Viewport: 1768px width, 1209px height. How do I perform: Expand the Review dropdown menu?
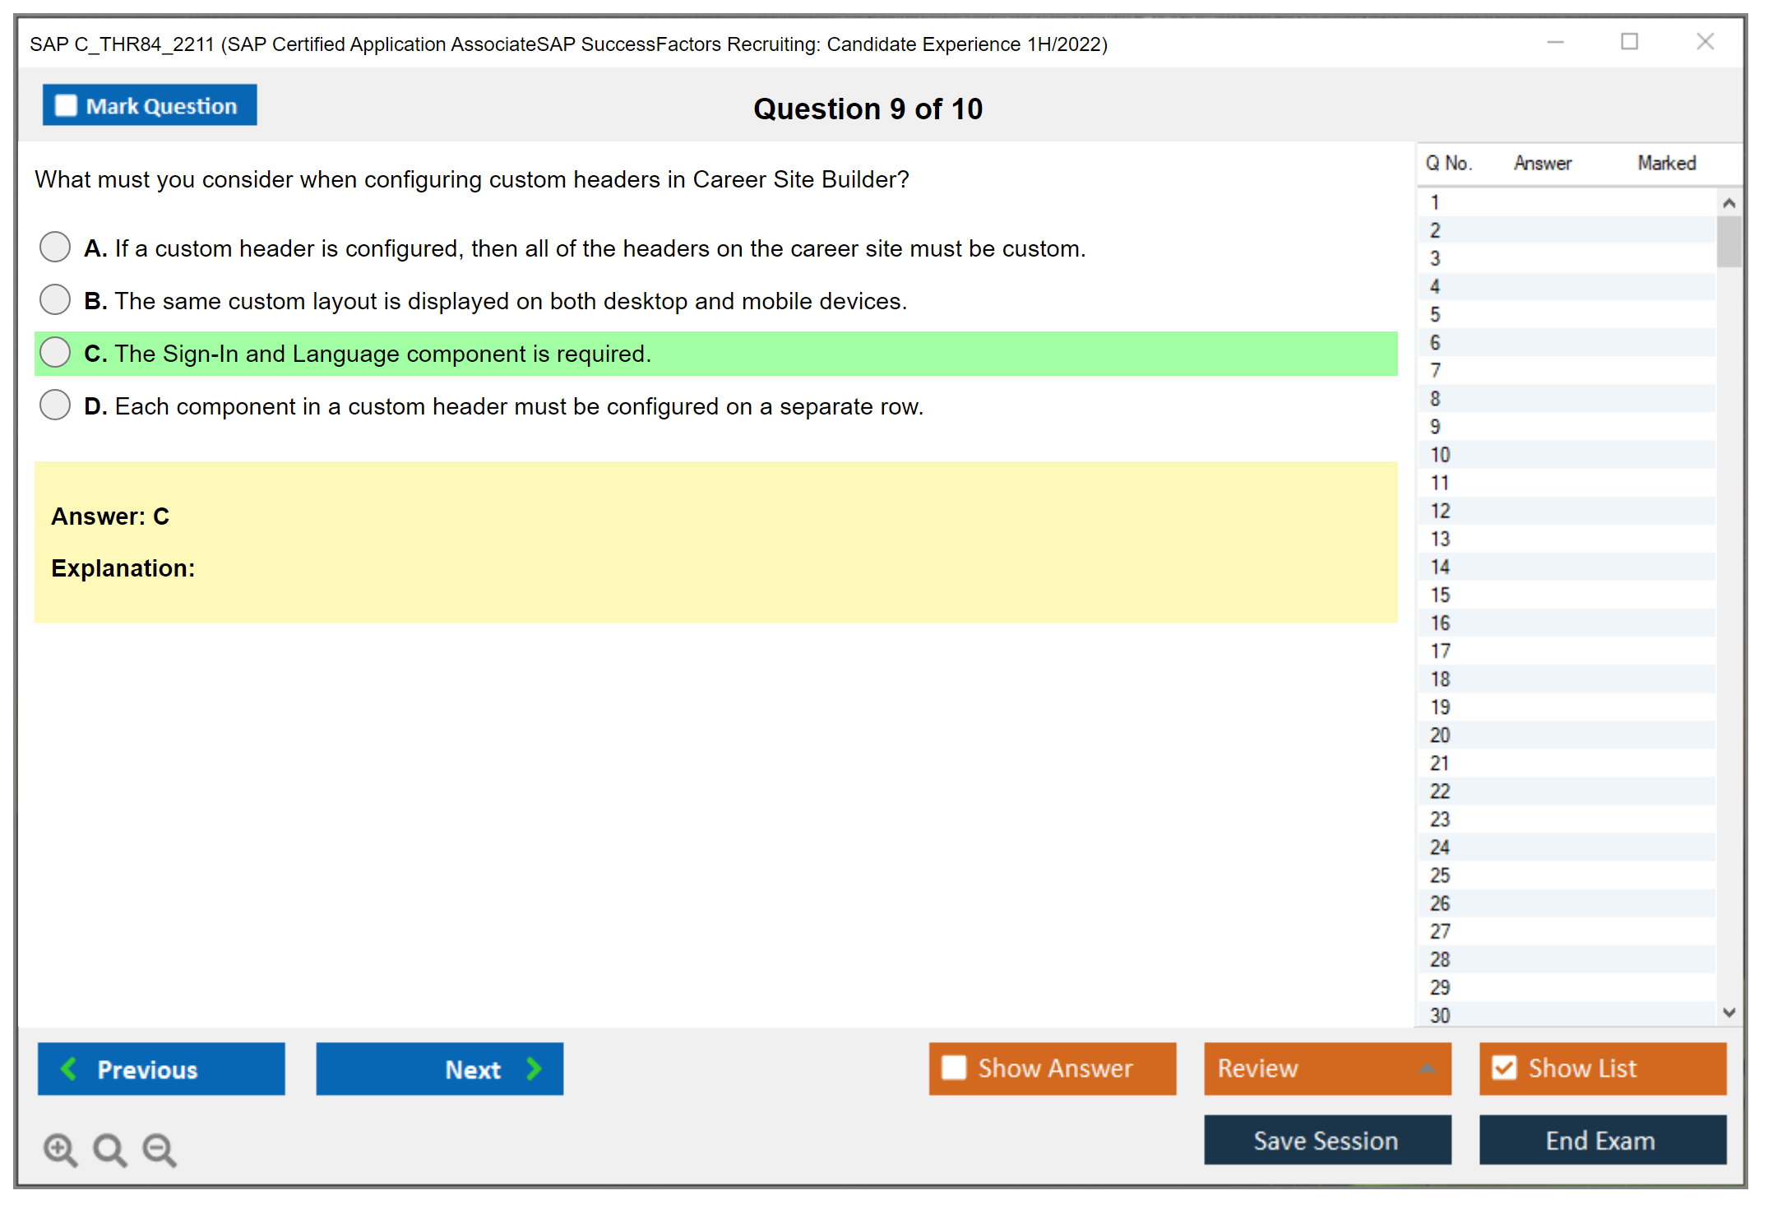[x=1427, y=1068]
